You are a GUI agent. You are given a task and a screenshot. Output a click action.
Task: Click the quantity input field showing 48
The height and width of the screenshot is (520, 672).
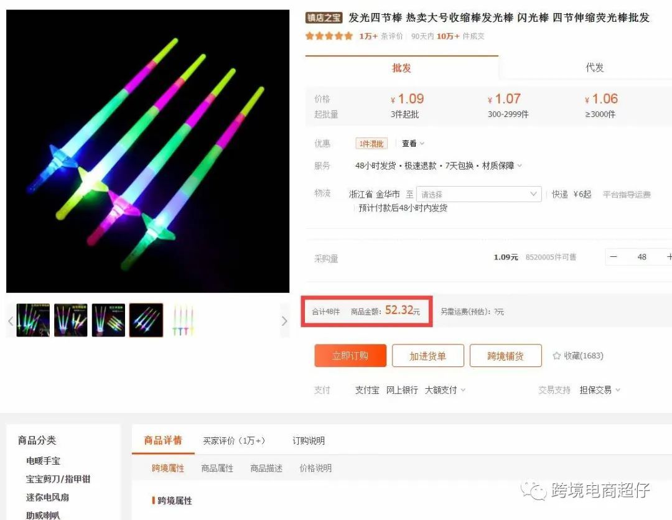642,256
